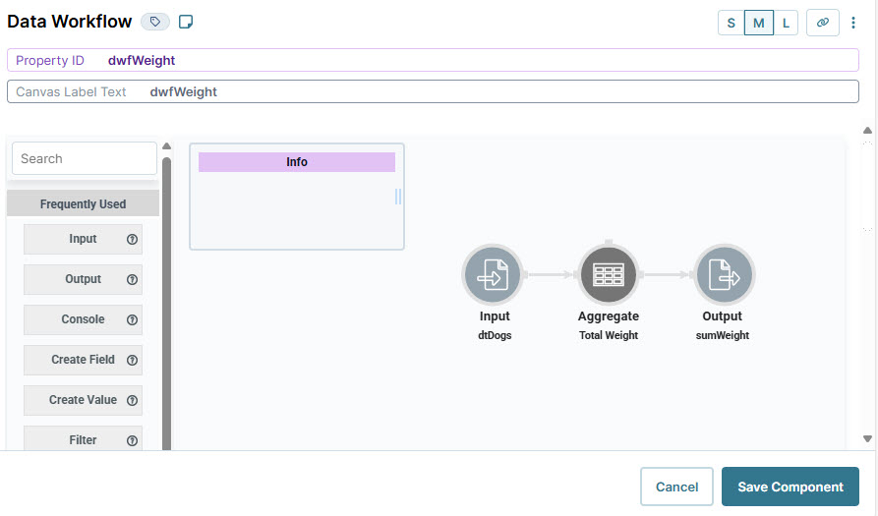This screenshot has width=878, height=516.
Task: Open help icon for Console operator
Action: point(132,319)
